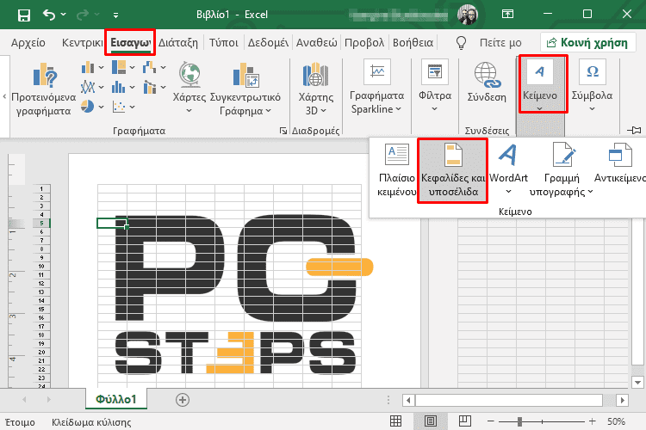Customize the Quick Access Toolbar
Image resolution: width=646 pixels, height=430 pixels.
tap(115, 15)
